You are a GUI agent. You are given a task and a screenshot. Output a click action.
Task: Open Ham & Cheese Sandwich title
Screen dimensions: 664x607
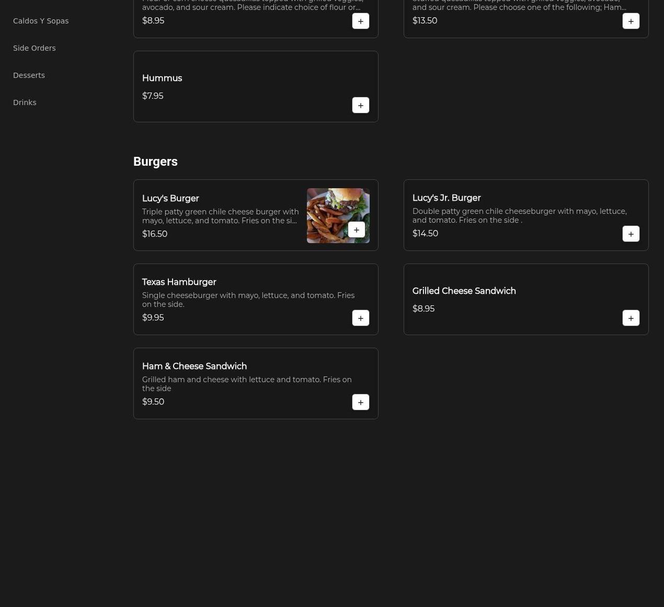(194, 367)
